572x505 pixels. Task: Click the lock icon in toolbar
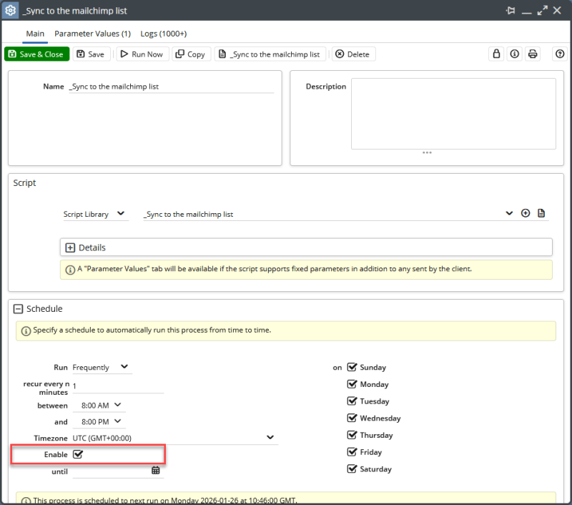(495, 54)
